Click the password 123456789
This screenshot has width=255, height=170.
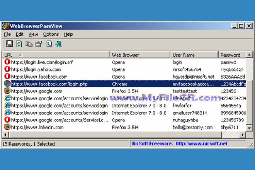click(232, 120)
